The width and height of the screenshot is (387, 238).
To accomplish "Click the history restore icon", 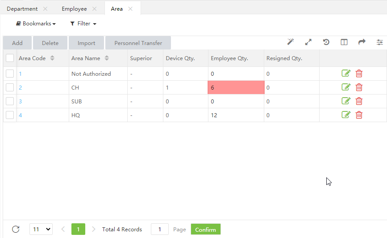I will pyautogui.click(x=326, y=42).
